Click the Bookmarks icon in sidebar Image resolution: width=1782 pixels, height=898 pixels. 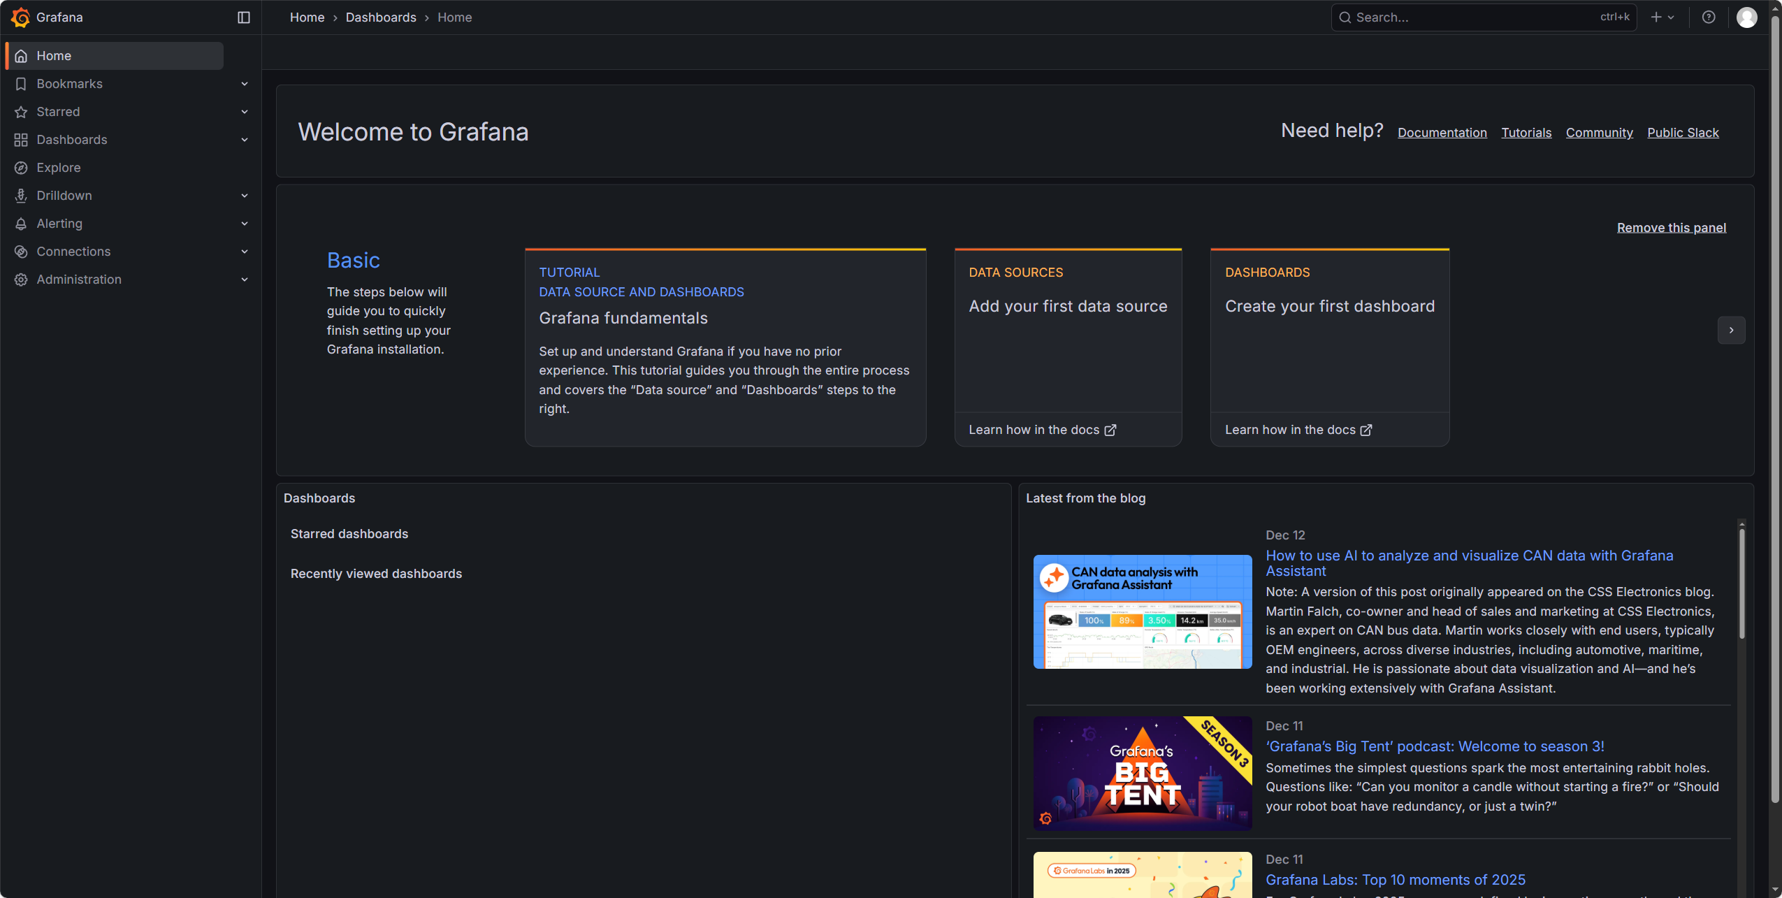[21, 84]
